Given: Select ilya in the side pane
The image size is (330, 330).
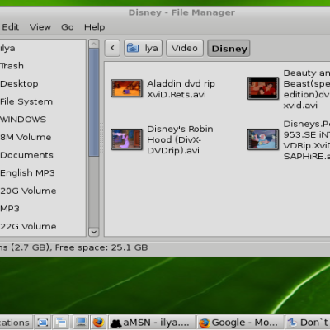Looking at the screenshot, I should click(7, 48).
